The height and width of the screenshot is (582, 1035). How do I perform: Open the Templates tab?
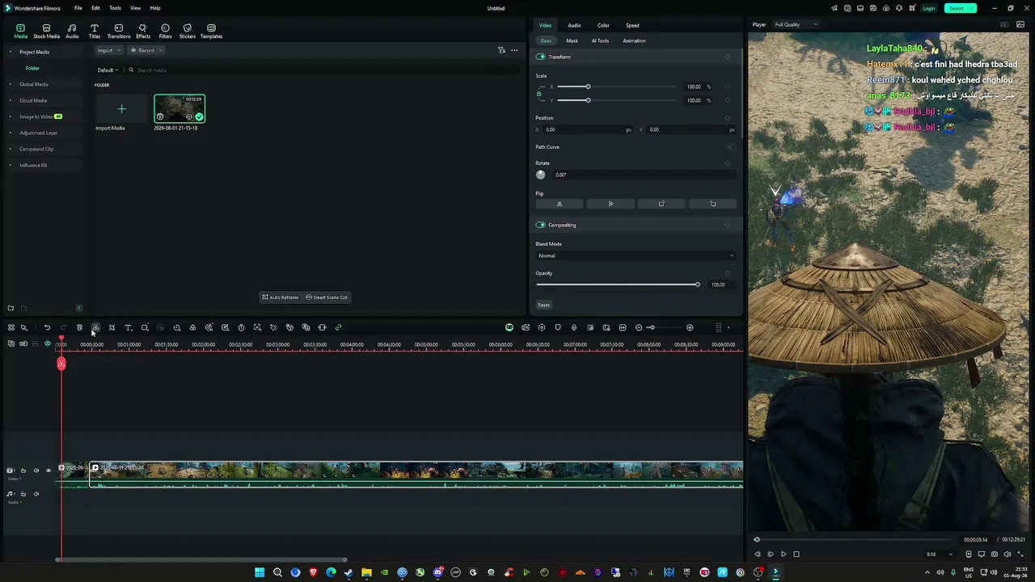(x=211, y=32)
